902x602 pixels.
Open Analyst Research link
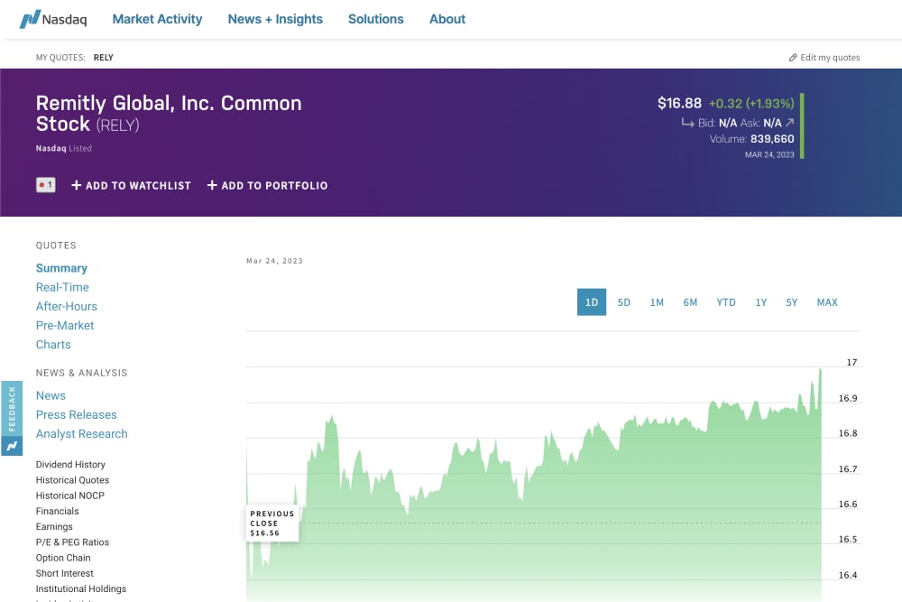pyautogui.click(x=82, y=433)
